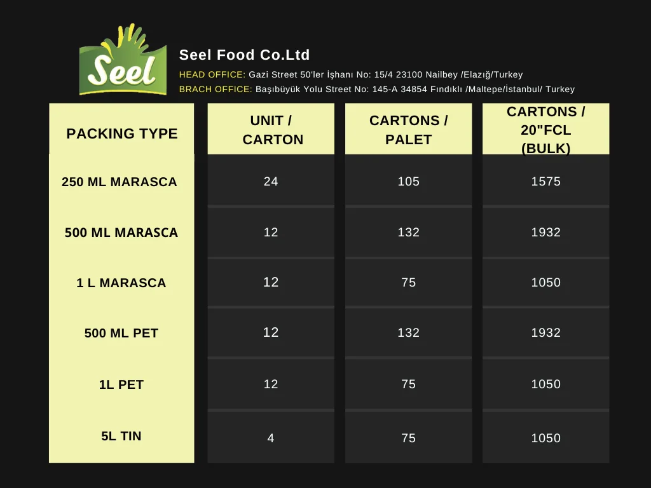Select the 105 cartons per palet cell
The height and width of the screenshot is (488, 651).
click(408, 182)
